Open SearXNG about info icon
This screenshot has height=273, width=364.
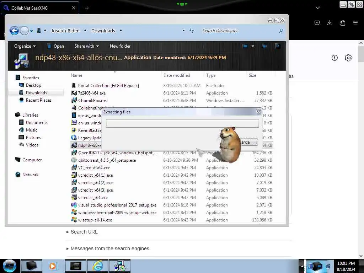(x=334, y=58)
